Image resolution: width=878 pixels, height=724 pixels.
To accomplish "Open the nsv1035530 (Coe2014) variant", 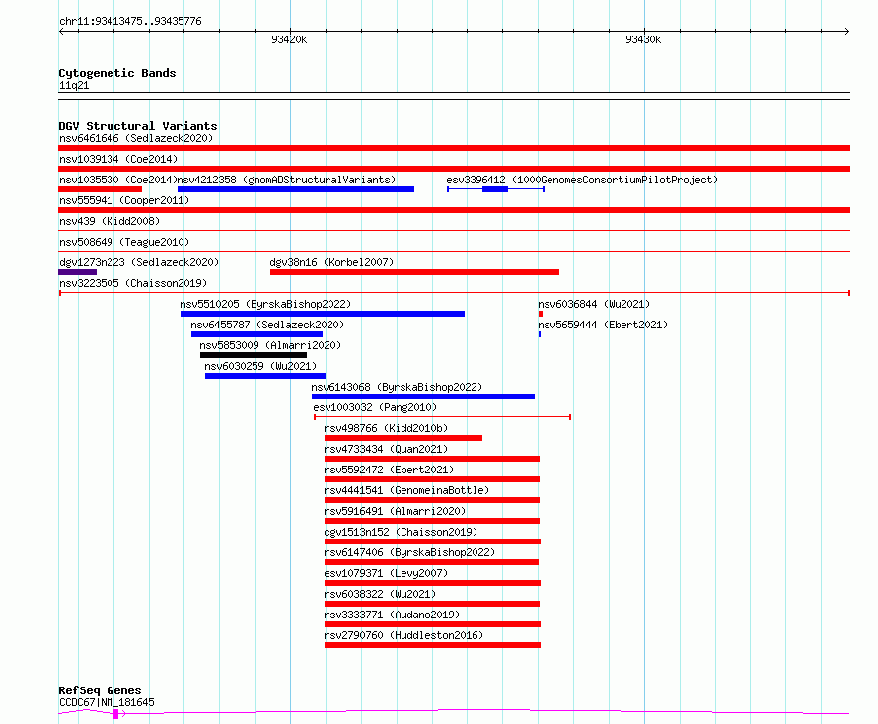I will coord(118,180).
